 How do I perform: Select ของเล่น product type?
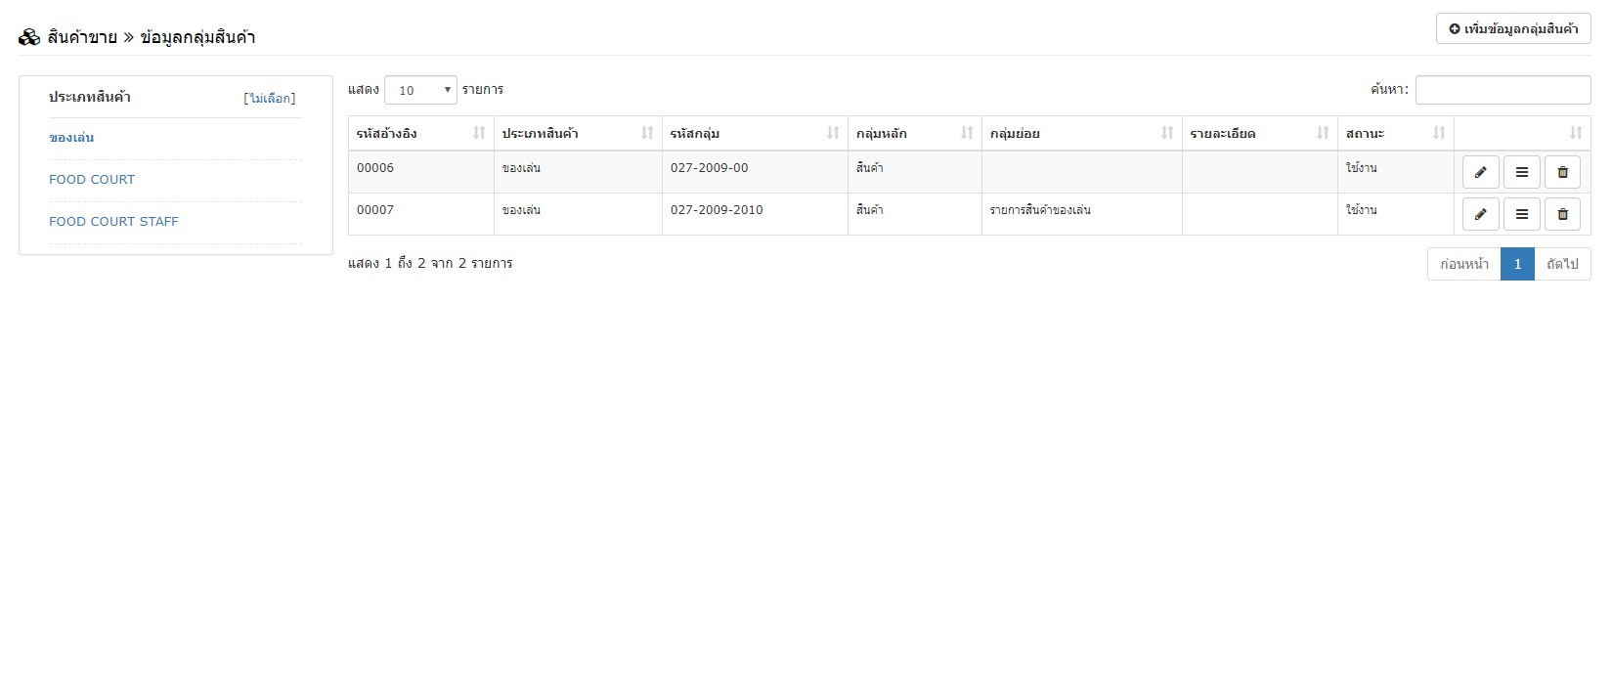point(71,138)
